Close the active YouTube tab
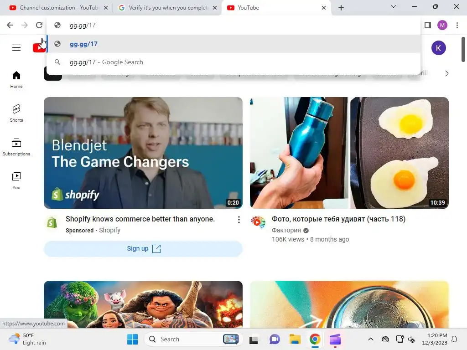467x350 pixels. (324, 8)
